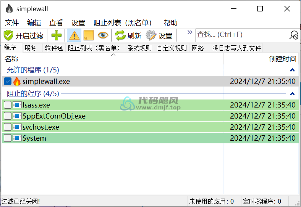
Task: Expand the toolbar overflow double arrow
Action: point(190,32)
